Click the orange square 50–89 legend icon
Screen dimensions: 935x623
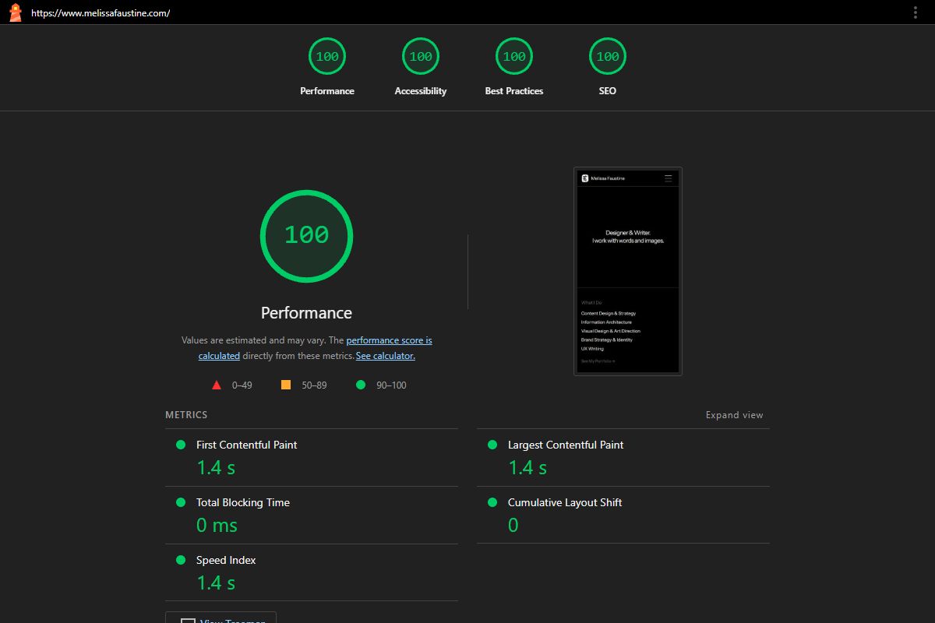coord(286,385)
